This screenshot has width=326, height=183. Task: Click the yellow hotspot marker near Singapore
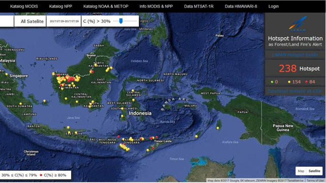[7, 74]
